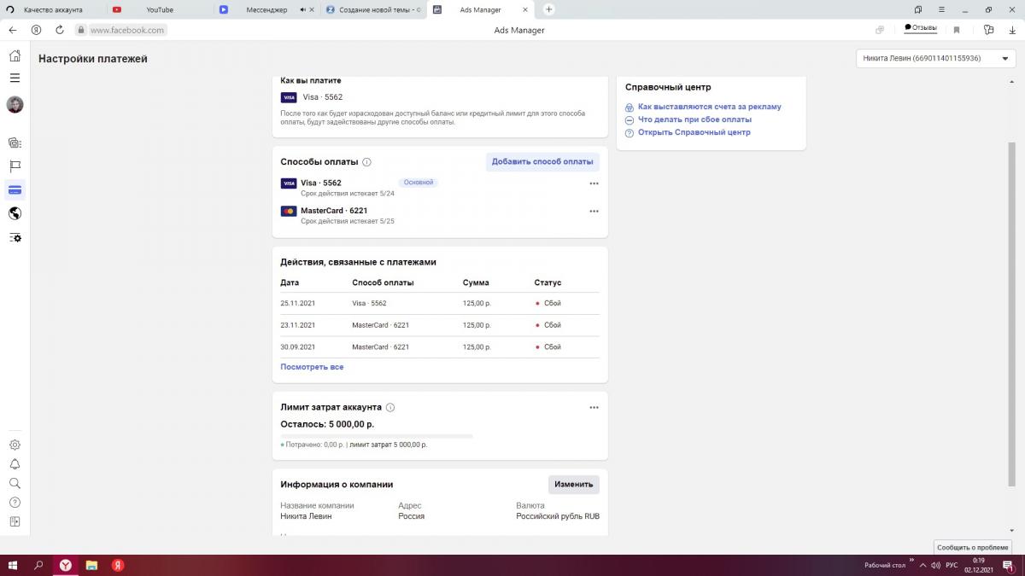Screen dimensions: 1025x576
Task: Click the Посмотреть все link
Action: click(x=312, y=367)
